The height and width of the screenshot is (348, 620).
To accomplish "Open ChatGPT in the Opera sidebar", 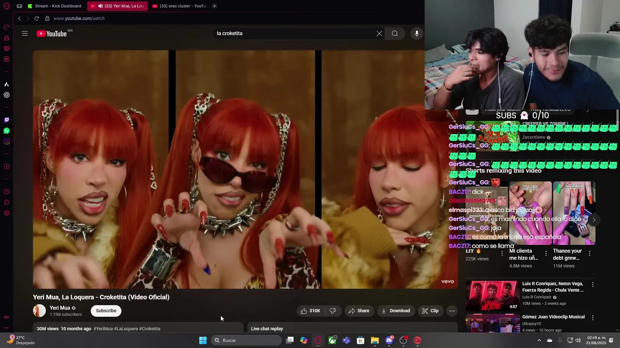I will click(x=7, y=95).
